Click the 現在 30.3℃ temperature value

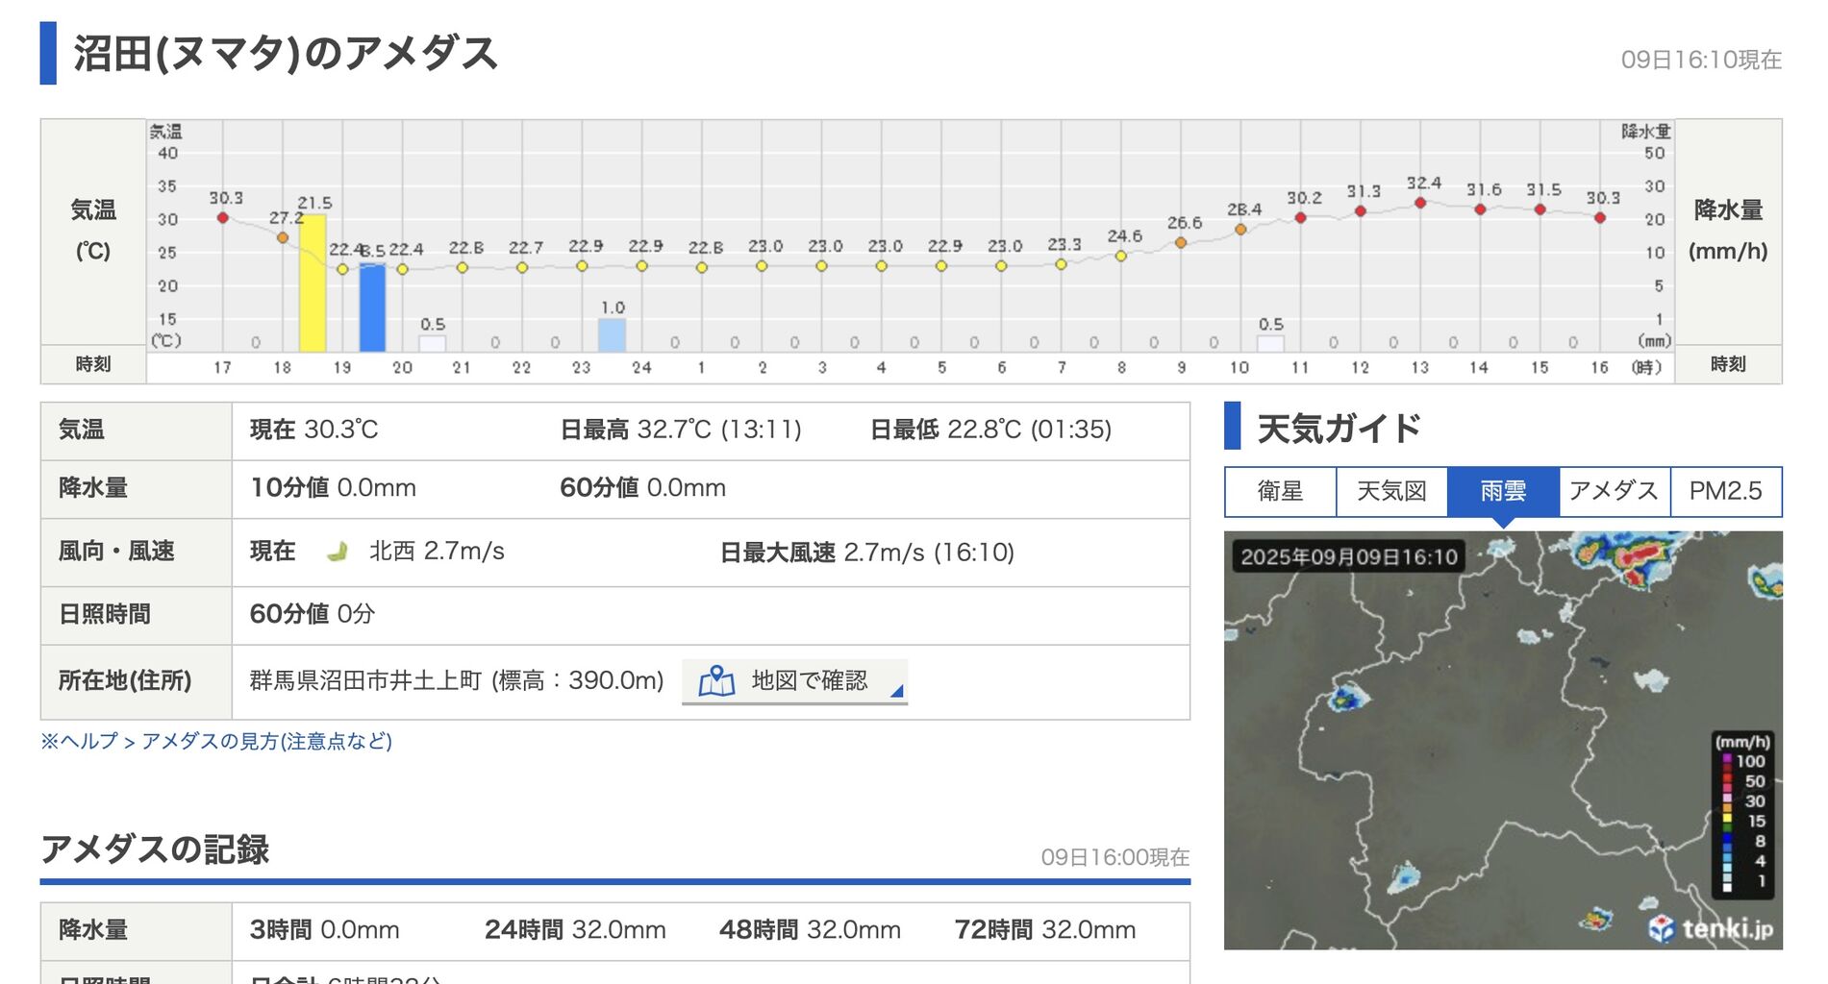coord(314,430)
